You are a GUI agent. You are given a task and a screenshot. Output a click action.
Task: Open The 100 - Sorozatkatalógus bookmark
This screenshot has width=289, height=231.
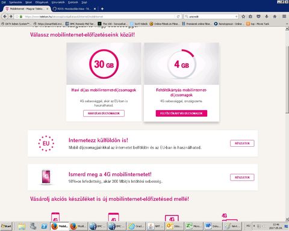tap(113, 24)
